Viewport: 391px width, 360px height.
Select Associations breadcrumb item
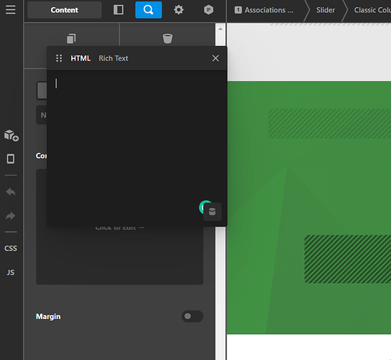264,10
